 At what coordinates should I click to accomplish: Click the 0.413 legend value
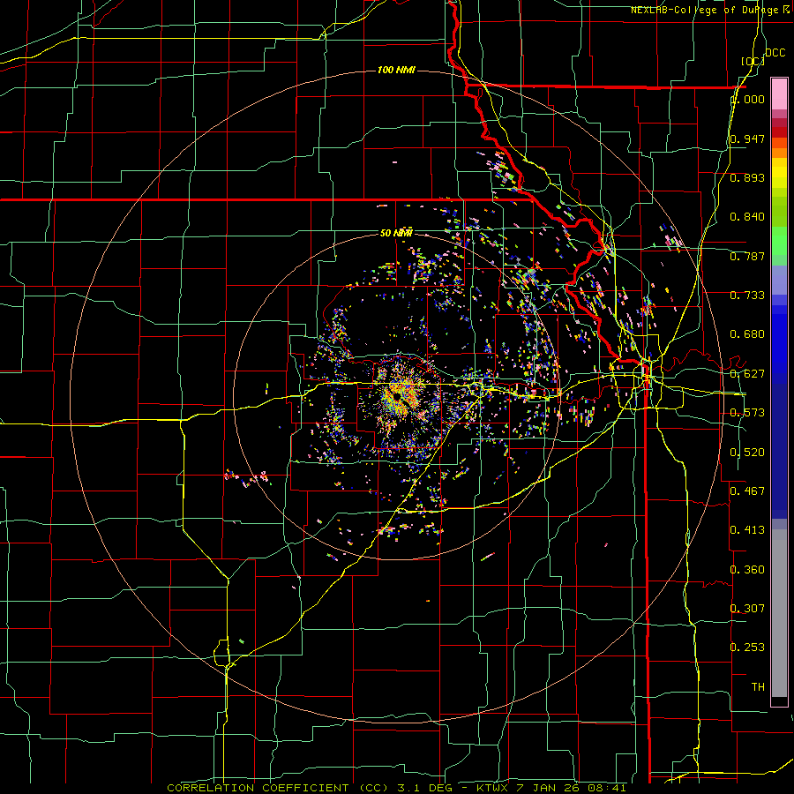point(747,530)
